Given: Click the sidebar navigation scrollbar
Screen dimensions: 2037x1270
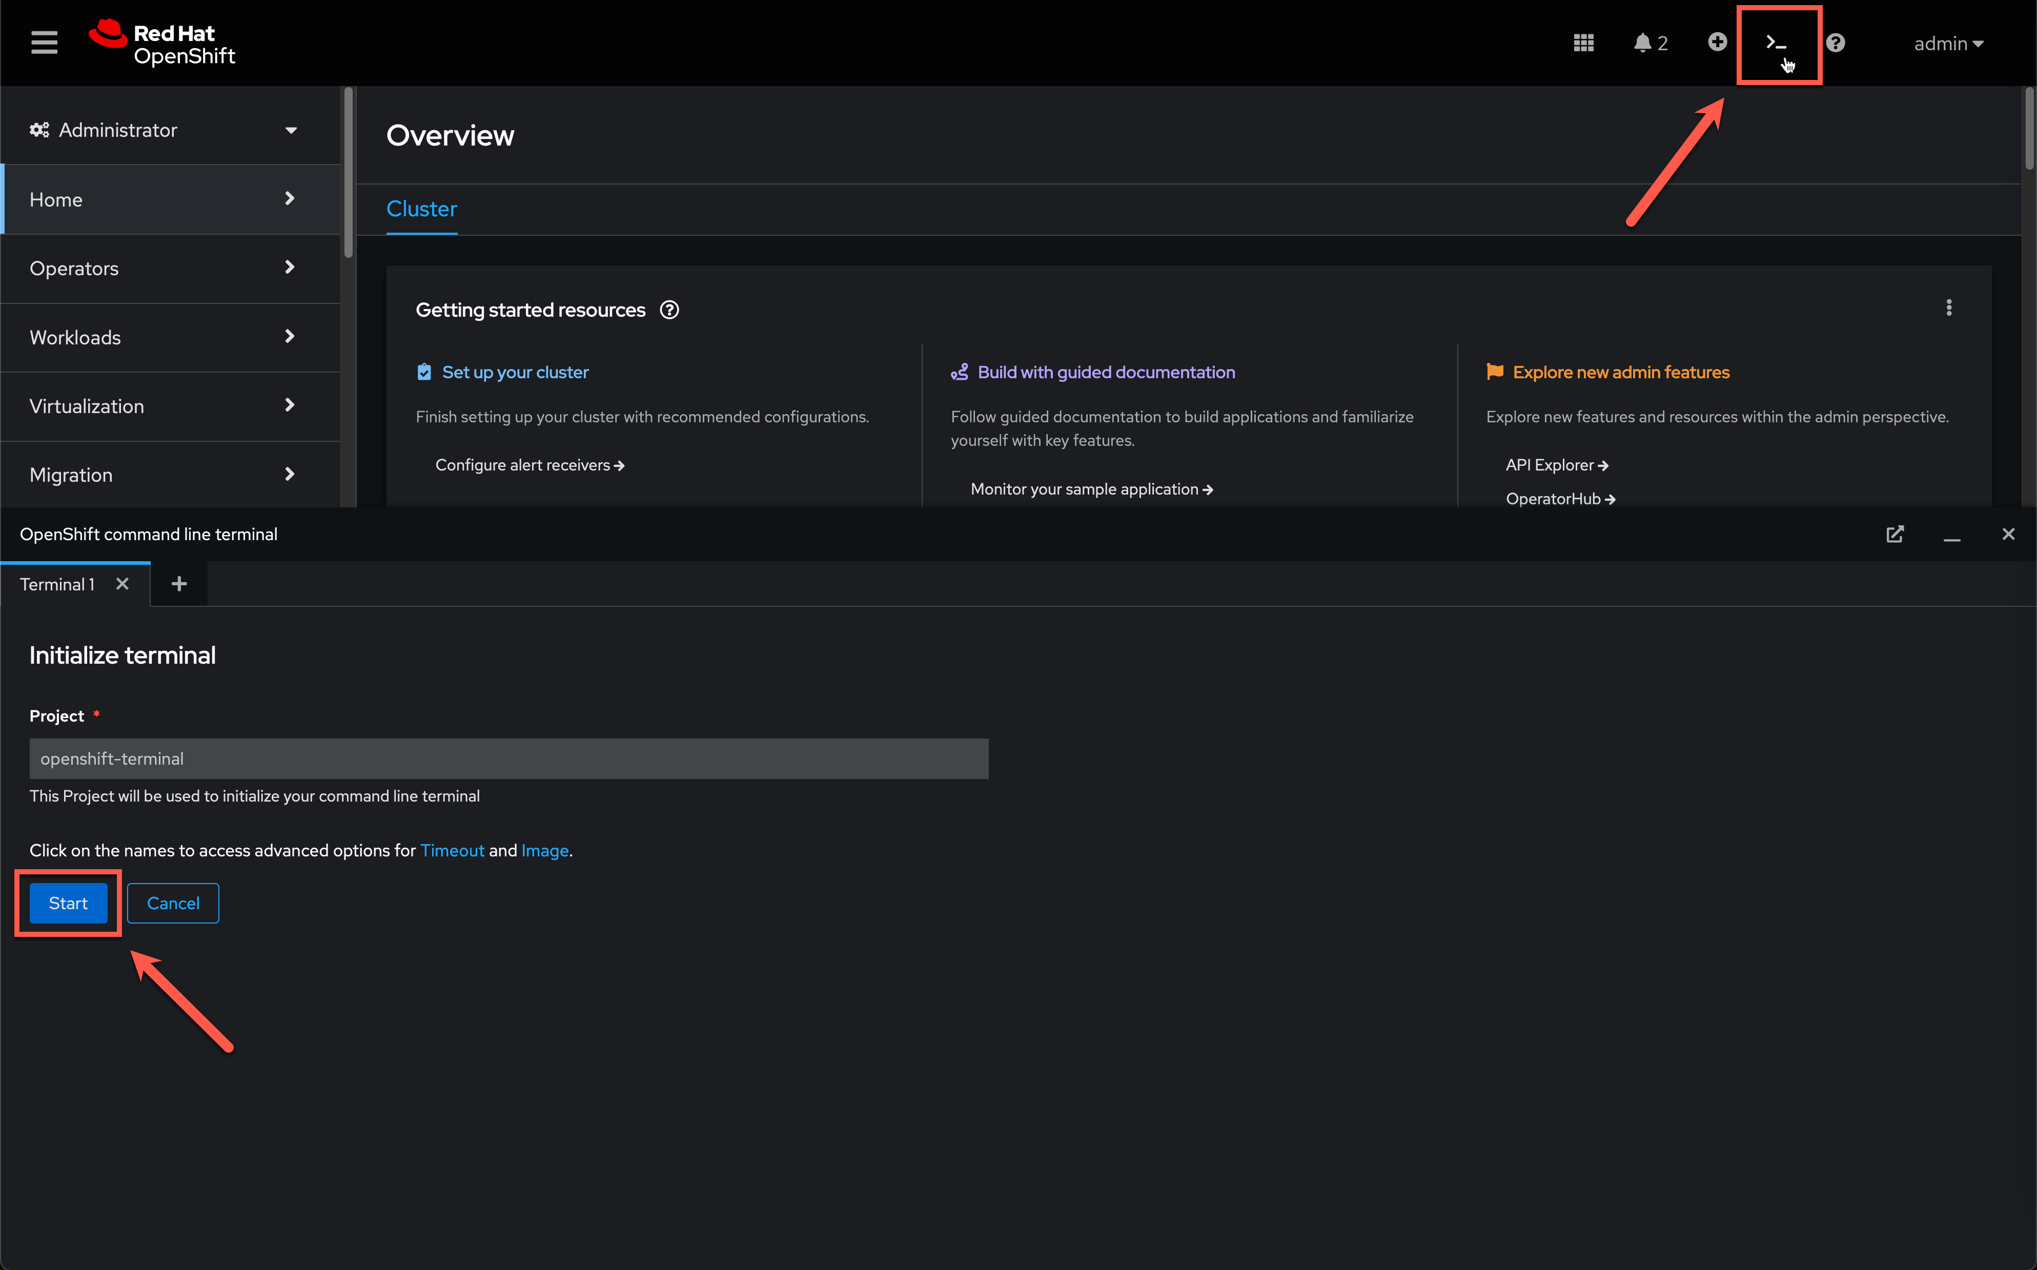Looking at the screenshot, I should 348,172.
